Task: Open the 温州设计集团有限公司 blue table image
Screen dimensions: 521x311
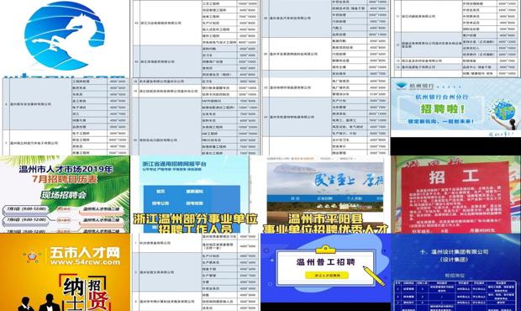Action: pos(455,272)
